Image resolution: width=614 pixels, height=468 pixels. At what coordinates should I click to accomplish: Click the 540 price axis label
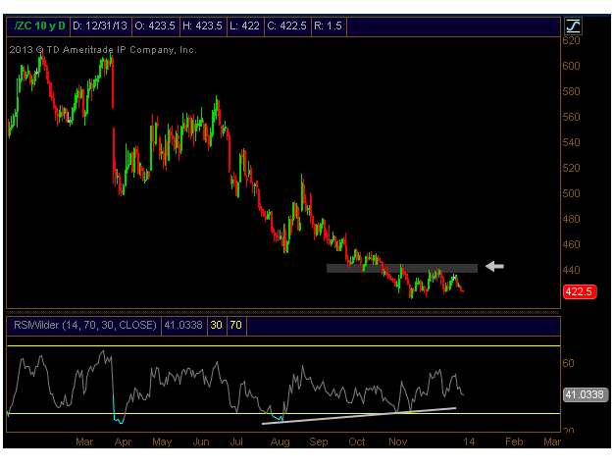click(x=571, y=142)
